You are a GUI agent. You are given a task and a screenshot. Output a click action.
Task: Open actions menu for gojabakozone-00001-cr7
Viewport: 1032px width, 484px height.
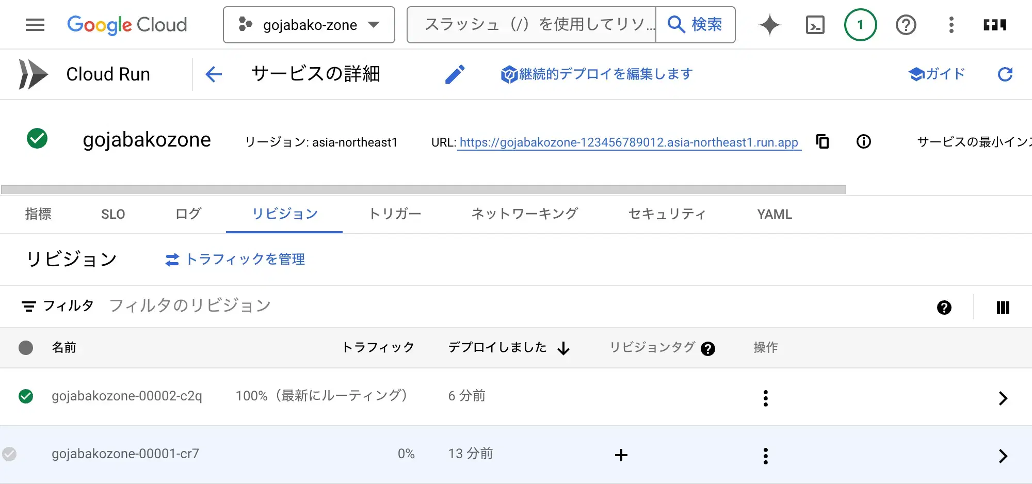point(766,456)
